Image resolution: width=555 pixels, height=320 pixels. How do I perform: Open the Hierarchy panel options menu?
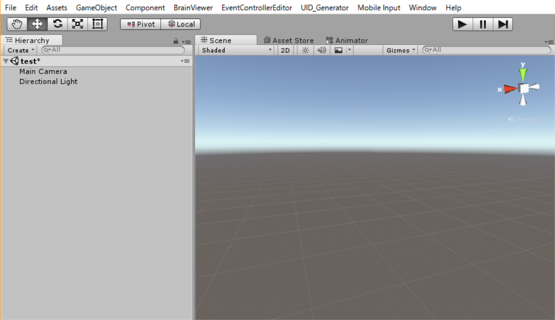click(x=186, y=42)
